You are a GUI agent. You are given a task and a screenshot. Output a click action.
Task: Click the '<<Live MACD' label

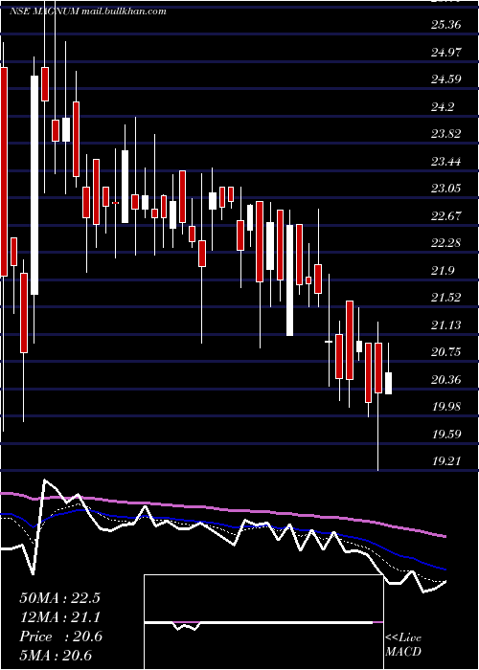pos(403,645)
